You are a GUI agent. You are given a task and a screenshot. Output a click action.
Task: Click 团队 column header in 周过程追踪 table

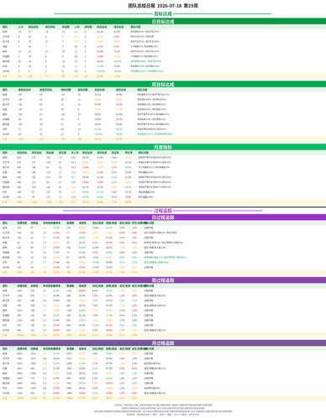coord(5,286)
